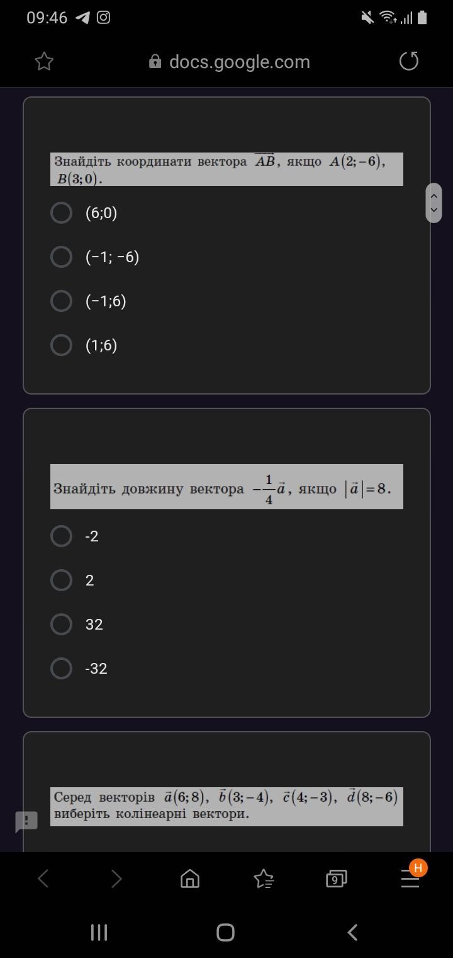Screen dimensions: 453x958
Task: Tap the page scroll handle
Action: (x=433, y=203)
